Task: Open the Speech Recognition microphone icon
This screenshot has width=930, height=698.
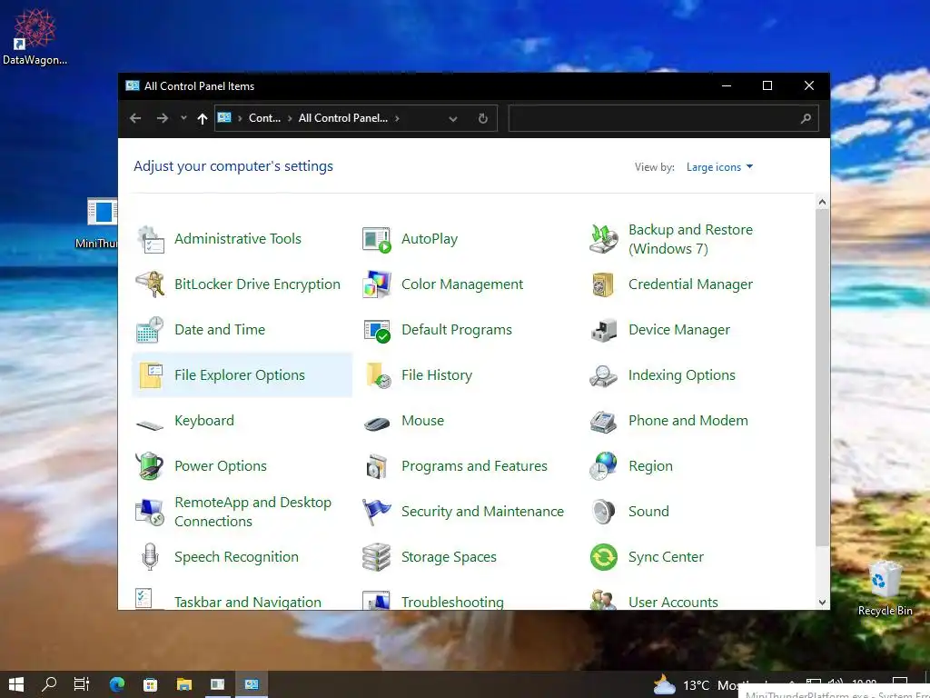Action: [x=150, y=557]
